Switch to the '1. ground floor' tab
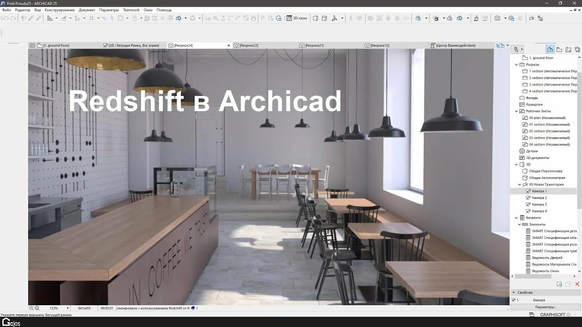The width and height of the screenshot is (582, 327). click(x=69, y=45)
